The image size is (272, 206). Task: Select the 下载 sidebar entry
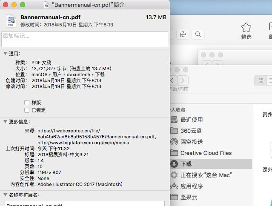pos(211,164)
